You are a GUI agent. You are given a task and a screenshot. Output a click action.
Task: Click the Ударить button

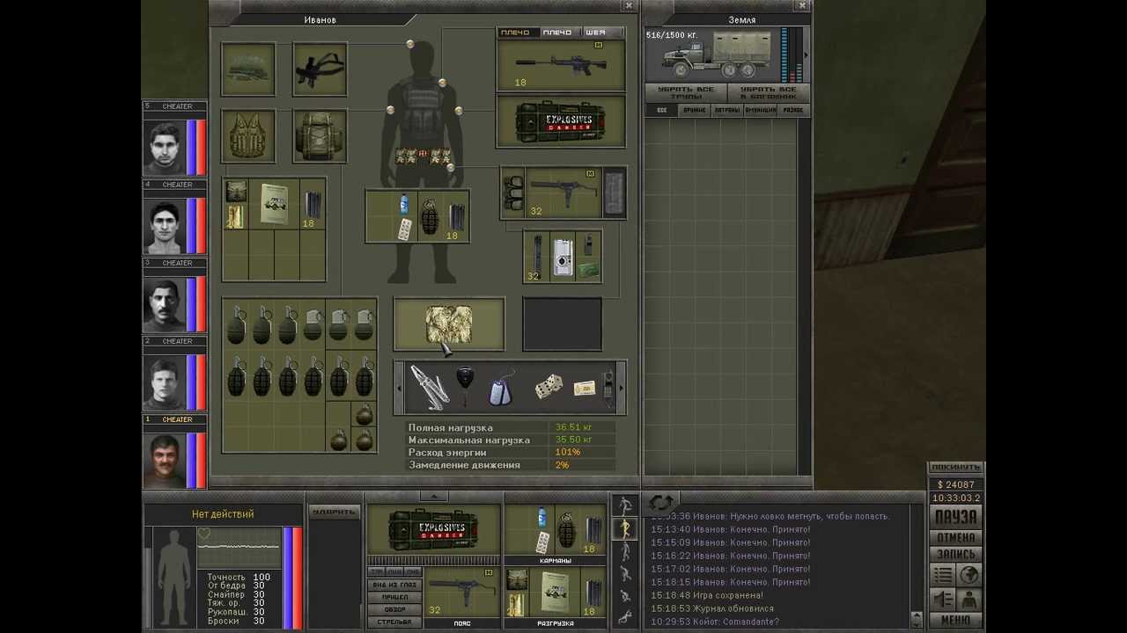click(x=334, y=512)
